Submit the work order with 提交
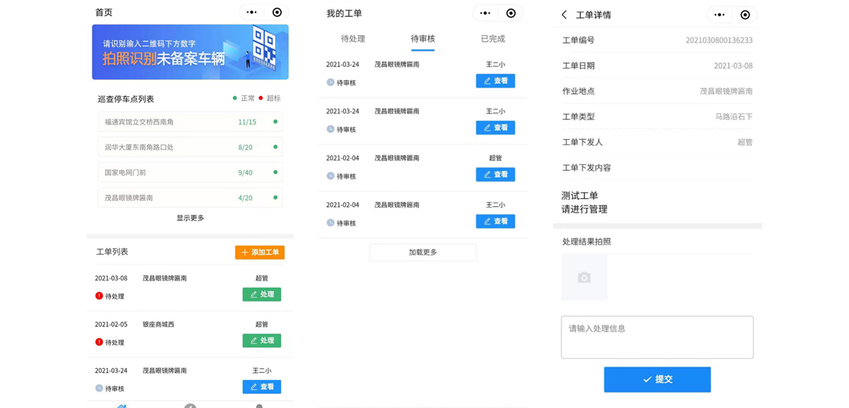 658,379
